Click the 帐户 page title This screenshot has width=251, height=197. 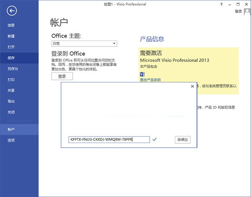pos(59,23)
